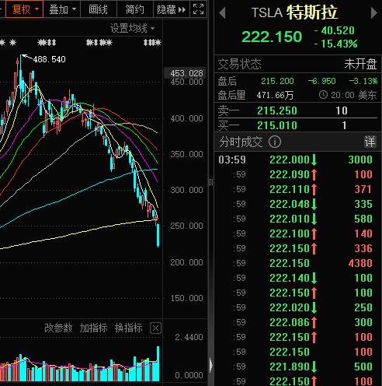Click the 2.4400 volume axis label

coord(189,337)
